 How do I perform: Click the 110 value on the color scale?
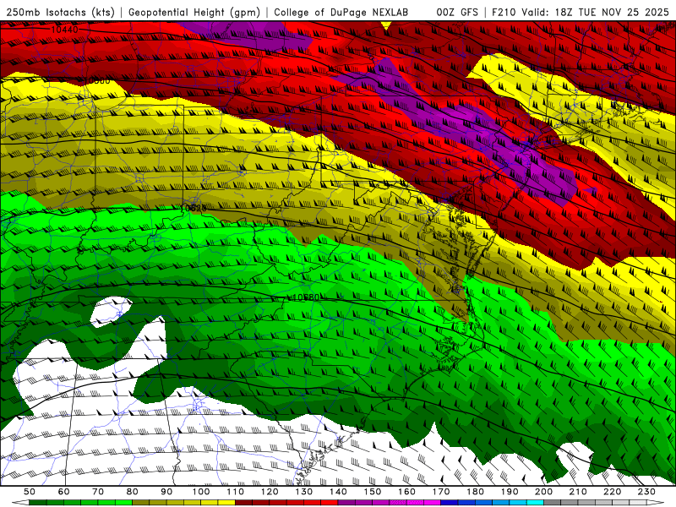236,492
